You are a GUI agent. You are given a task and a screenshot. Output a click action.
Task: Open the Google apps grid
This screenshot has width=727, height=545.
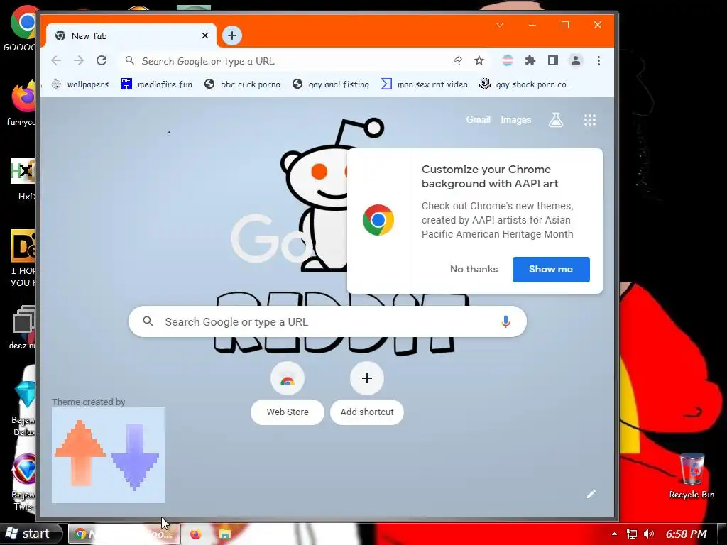[590, 120]
